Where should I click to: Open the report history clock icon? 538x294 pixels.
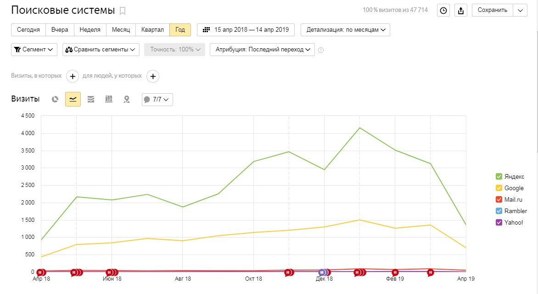(443, 11)
